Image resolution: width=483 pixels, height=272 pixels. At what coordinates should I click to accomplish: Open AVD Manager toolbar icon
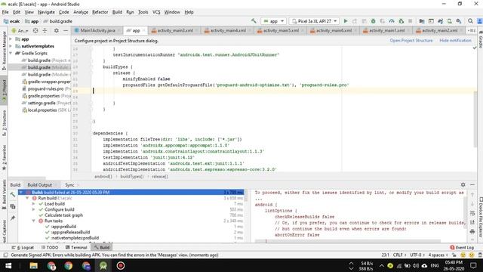tap(450, 21)
